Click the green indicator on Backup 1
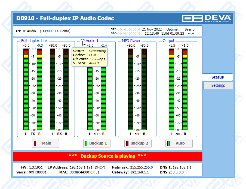 click(x=86, y=143)
